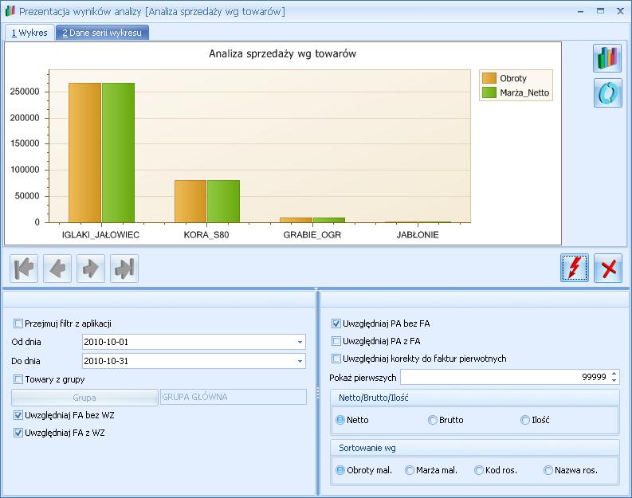This screenshot has height=498, width=632.
Task: Sort by Kod ros. radio option
Action: [479, 470]
